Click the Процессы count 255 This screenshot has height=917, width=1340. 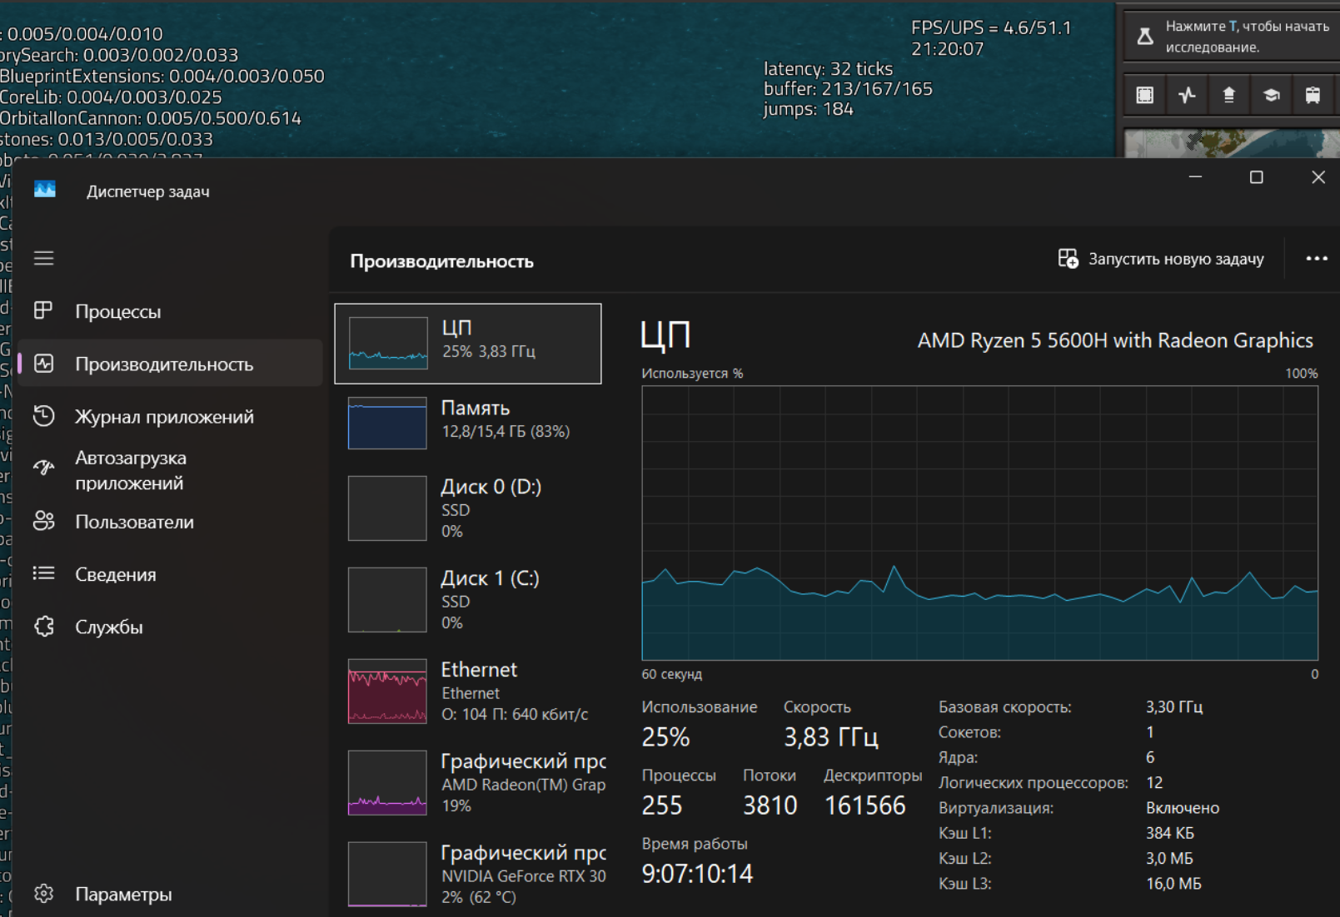point(662,805)
